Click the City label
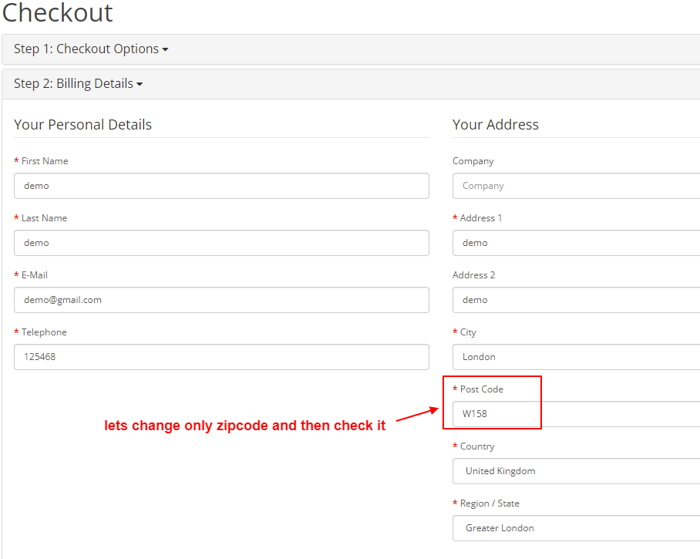Screen dimensions: 700x559 (x=468, y=332)
